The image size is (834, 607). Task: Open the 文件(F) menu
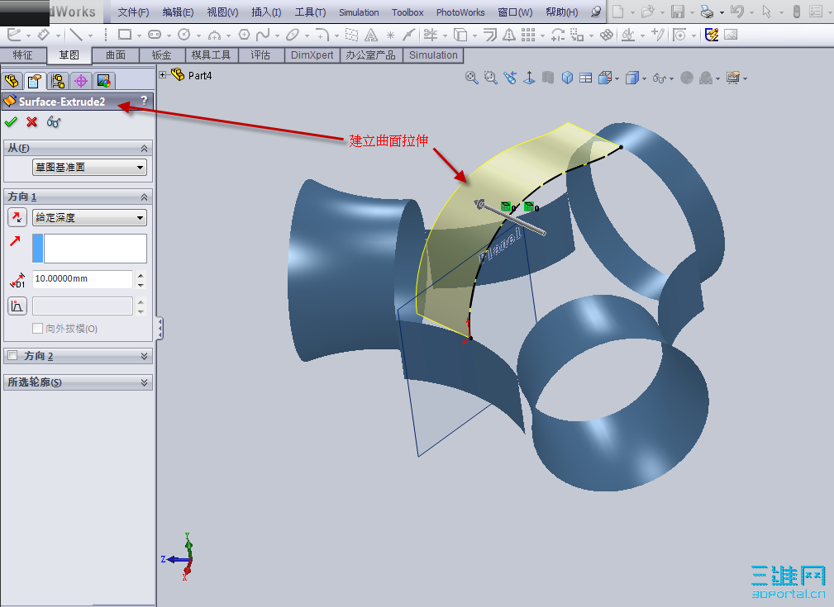tap(133, 12)
